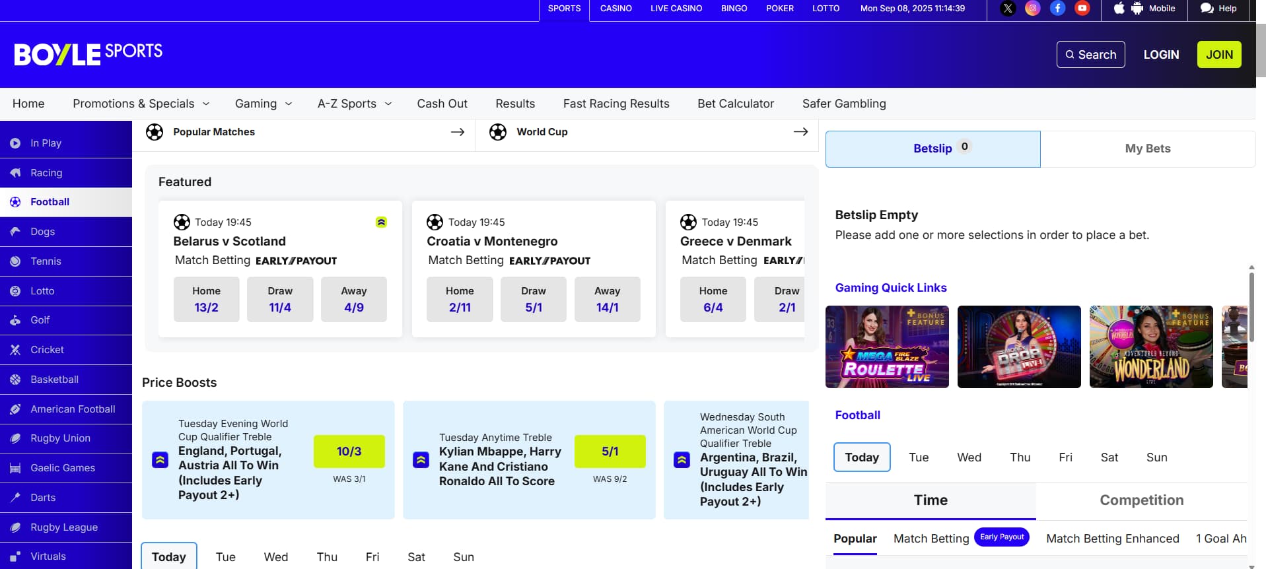Click the Android app icon

[1137, 9]
